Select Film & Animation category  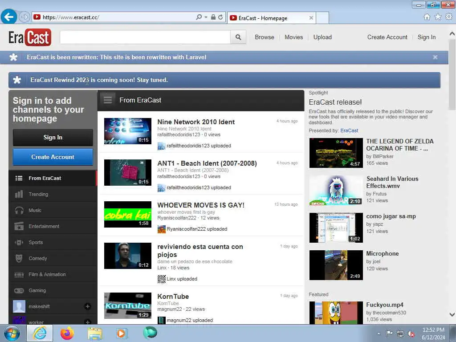click(53, 274)
